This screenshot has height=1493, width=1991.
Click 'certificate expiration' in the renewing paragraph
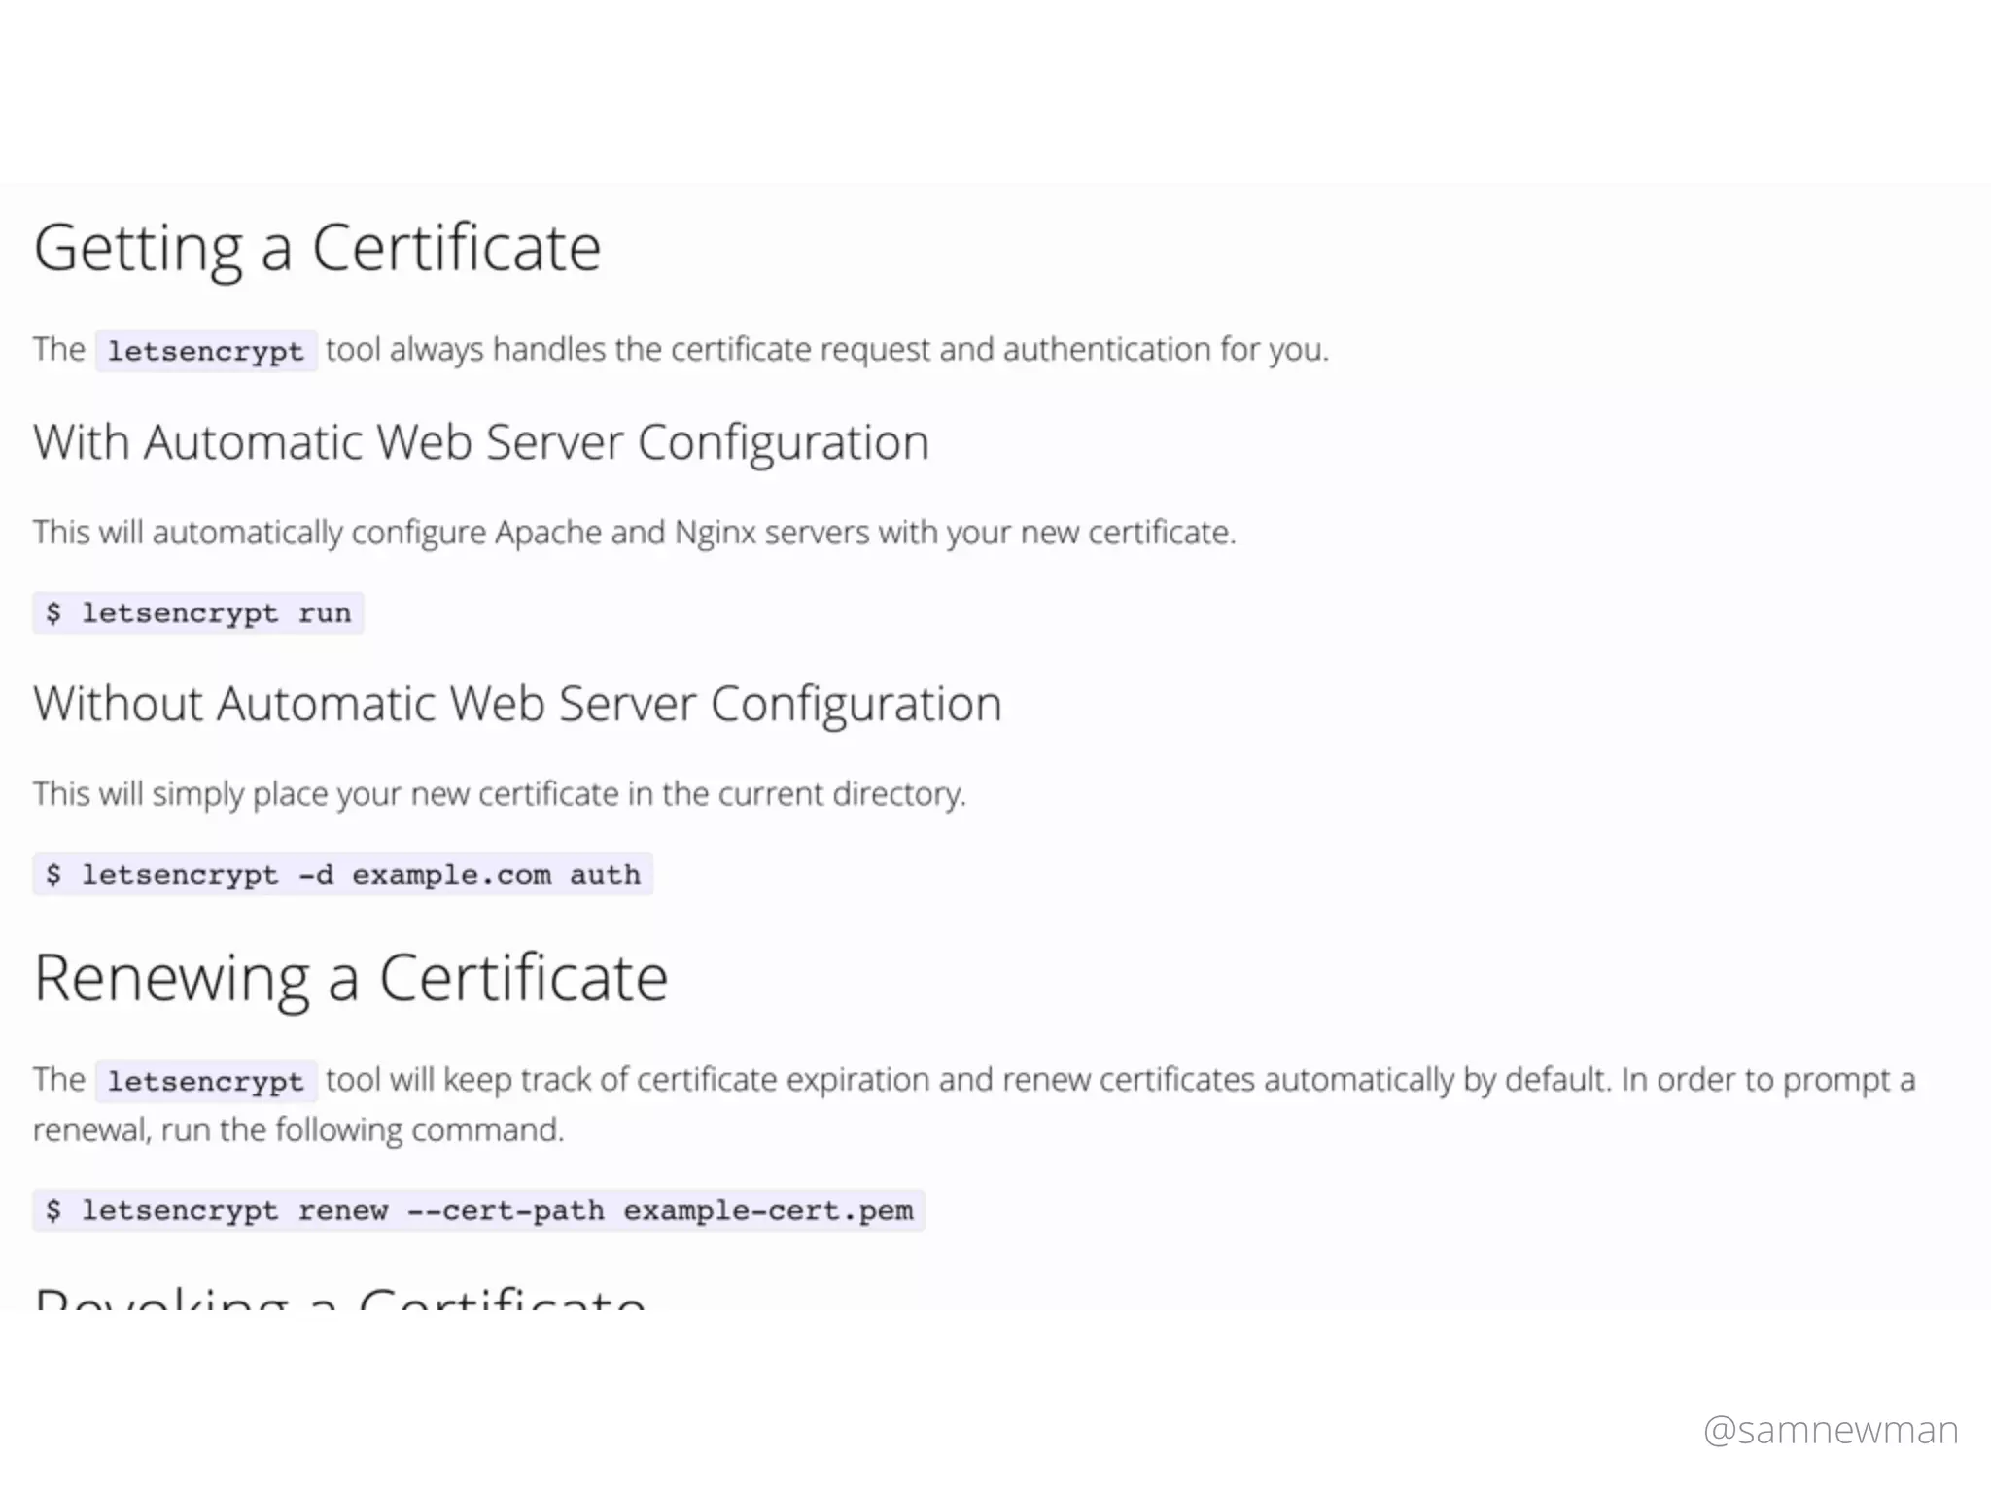point(783,1080)
